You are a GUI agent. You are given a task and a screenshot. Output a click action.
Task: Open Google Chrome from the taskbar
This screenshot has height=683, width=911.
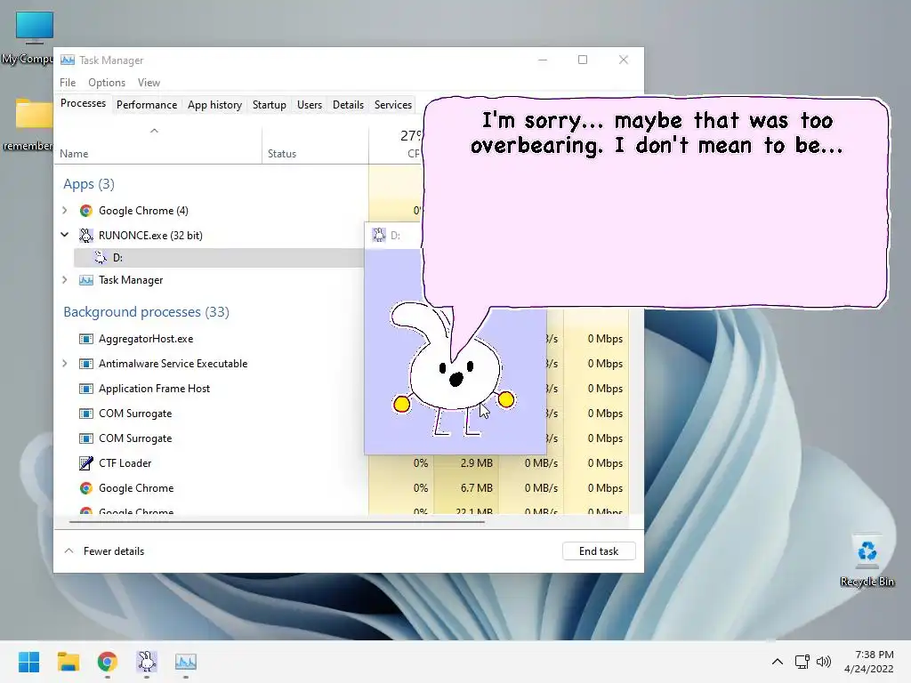pyautogui.click(x=108, y=662)
